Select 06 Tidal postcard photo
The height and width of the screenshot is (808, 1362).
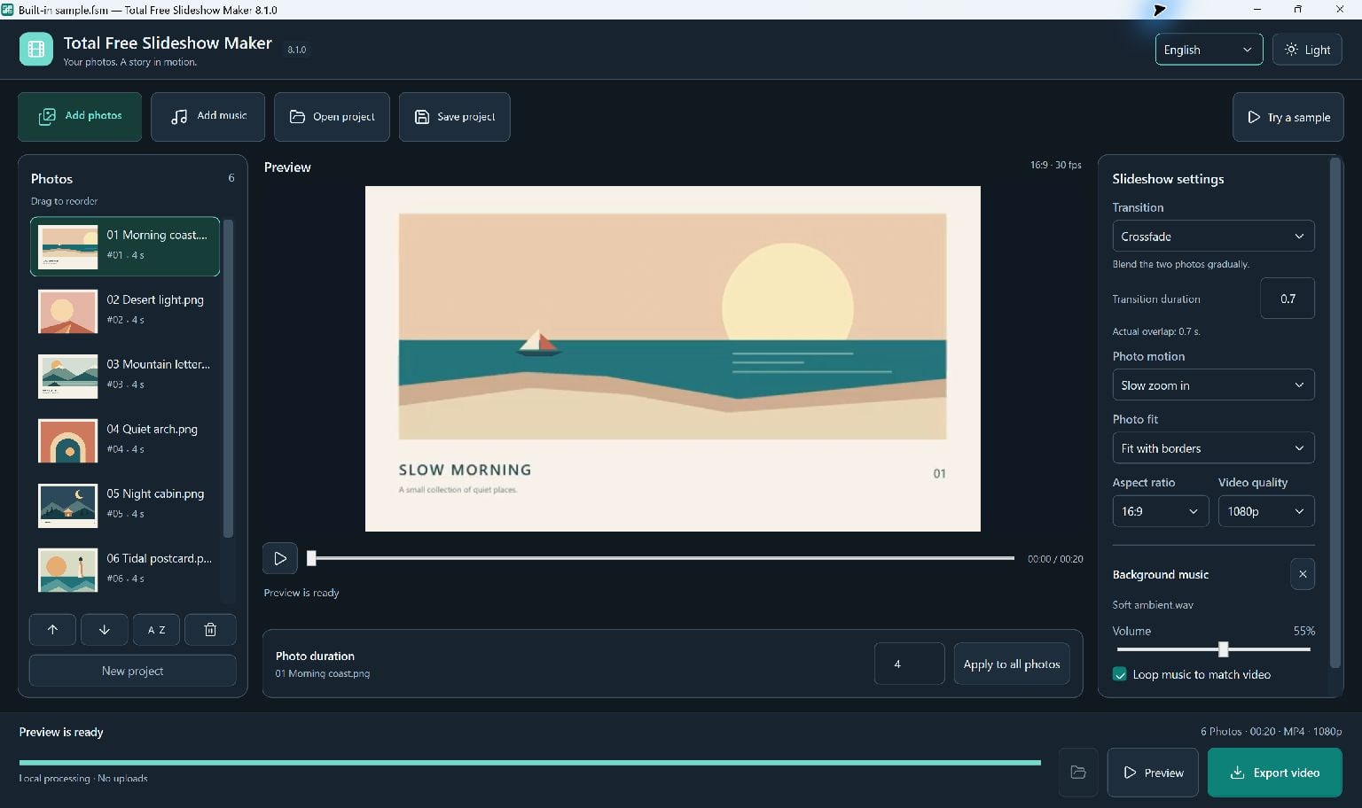pos(125,569)
